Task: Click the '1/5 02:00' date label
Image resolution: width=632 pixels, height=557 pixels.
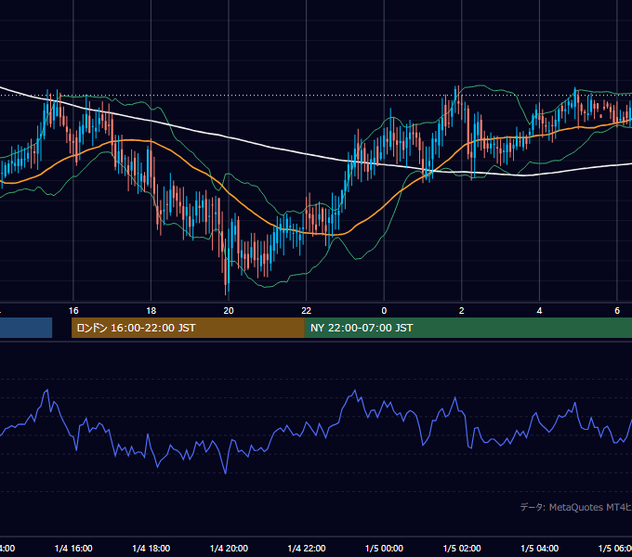Action: click(462, 548)
